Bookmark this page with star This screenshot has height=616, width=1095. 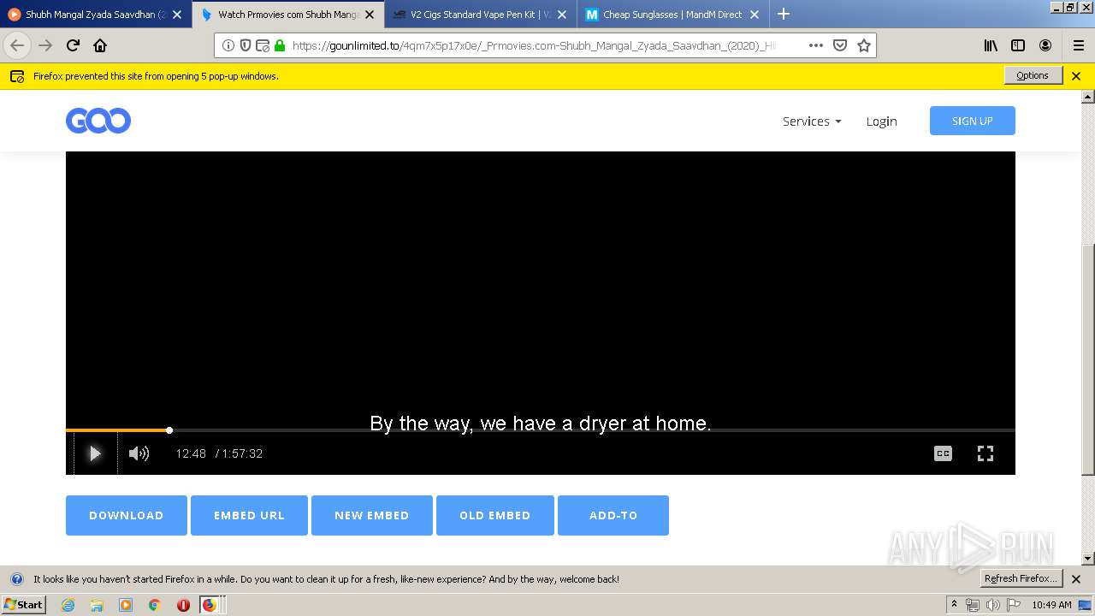[864, 45]
